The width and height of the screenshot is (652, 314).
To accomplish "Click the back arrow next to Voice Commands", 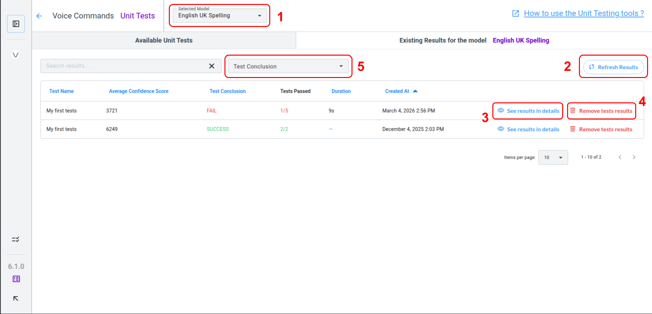I will (x=39, y=16).
